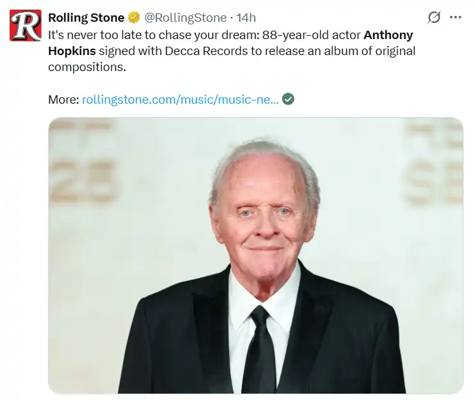475x400 pixels.
Task: Open the Grok explain-post icon
Action: pos(434,17)
